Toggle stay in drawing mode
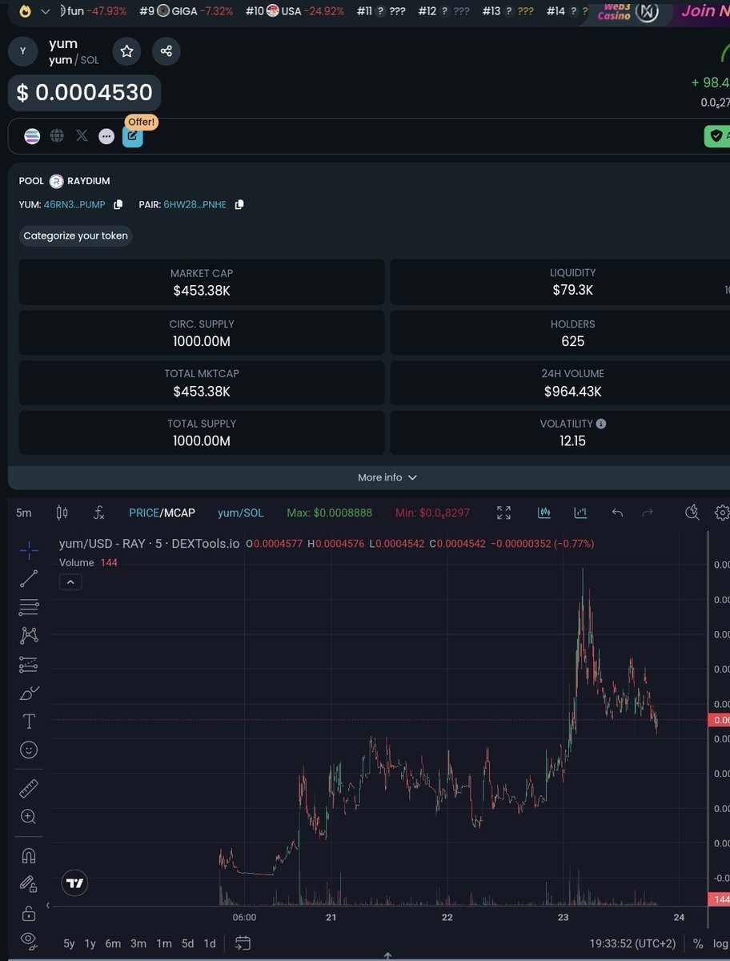 coord(29,884)
